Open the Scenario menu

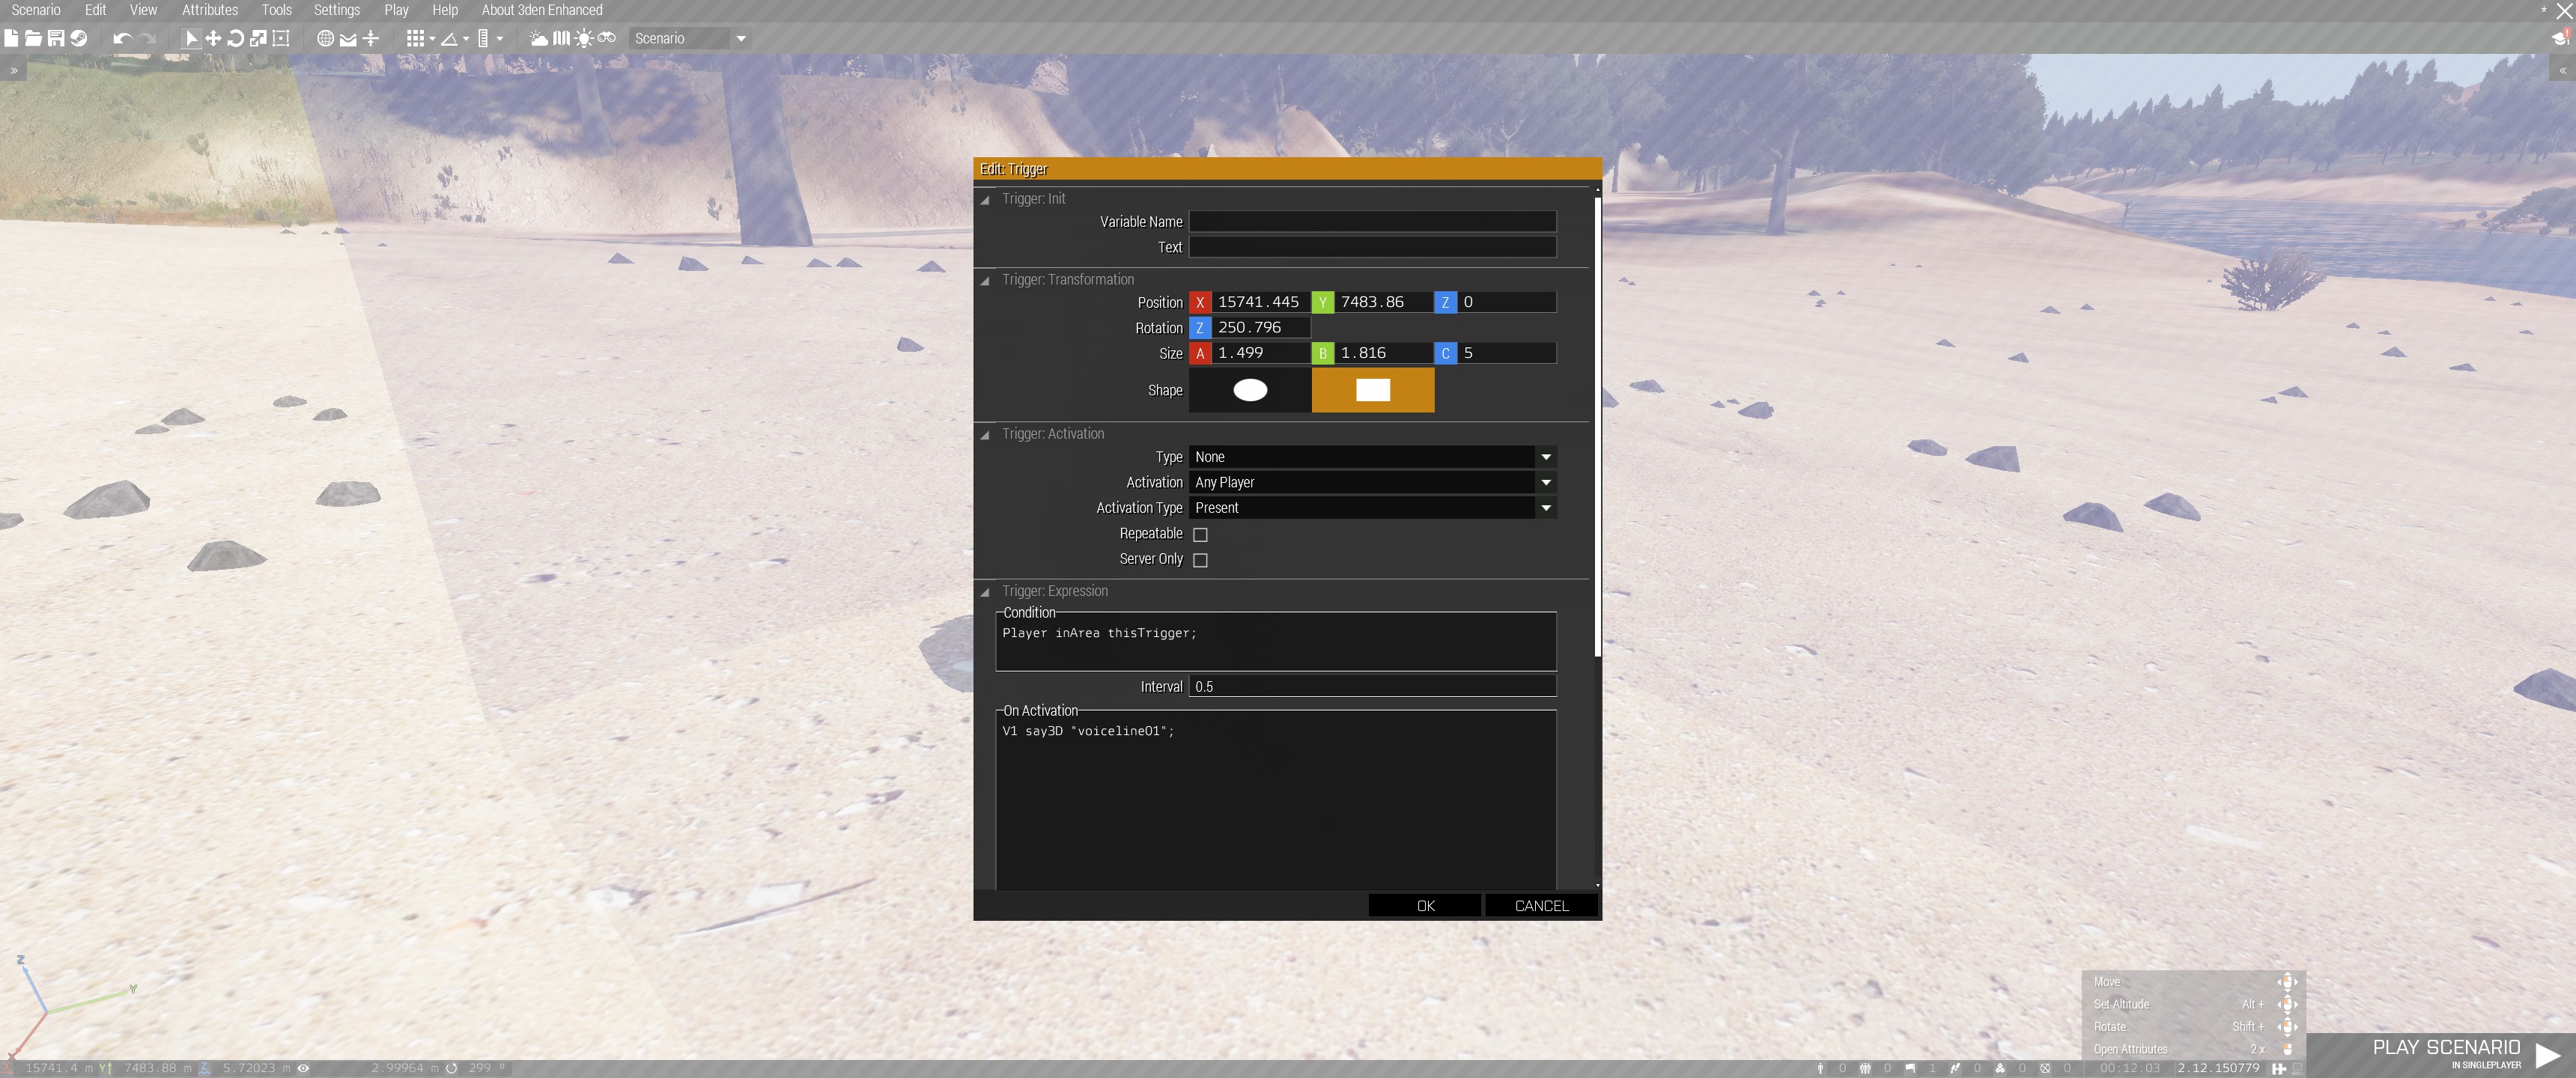tap(36, 10)
